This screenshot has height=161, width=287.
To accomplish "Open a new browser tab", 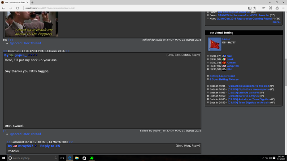I will coord(32,2).
